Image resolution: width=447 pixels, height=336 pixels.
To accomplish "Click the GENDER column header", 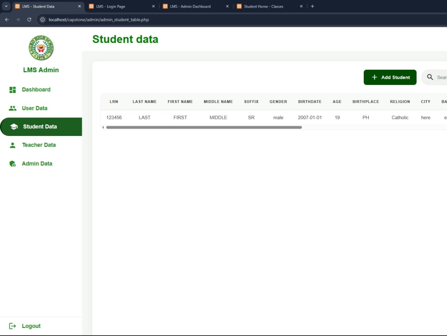I will click(278, 102).
